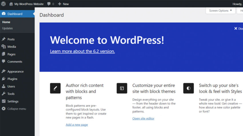
Task: Click the Collapse menu arrow icon
Action: tap(3, 109)
